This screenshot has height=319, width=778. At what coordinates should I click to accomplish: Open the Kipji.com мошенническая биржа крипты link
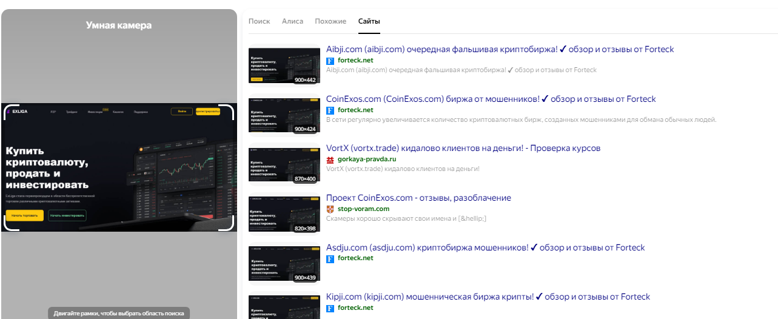tap(488, 297)
